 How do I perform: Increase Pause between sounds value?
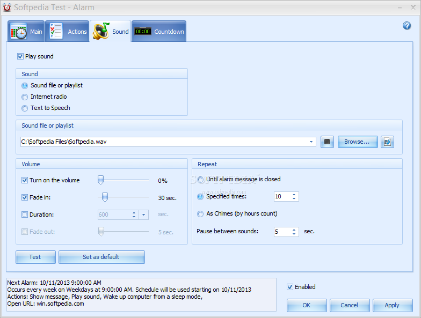pos(294,230)
